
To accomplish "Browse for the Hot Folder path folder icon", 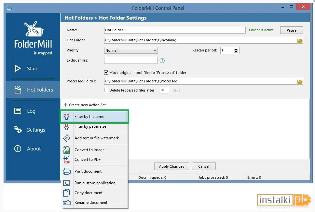I will tap(300, 41).
